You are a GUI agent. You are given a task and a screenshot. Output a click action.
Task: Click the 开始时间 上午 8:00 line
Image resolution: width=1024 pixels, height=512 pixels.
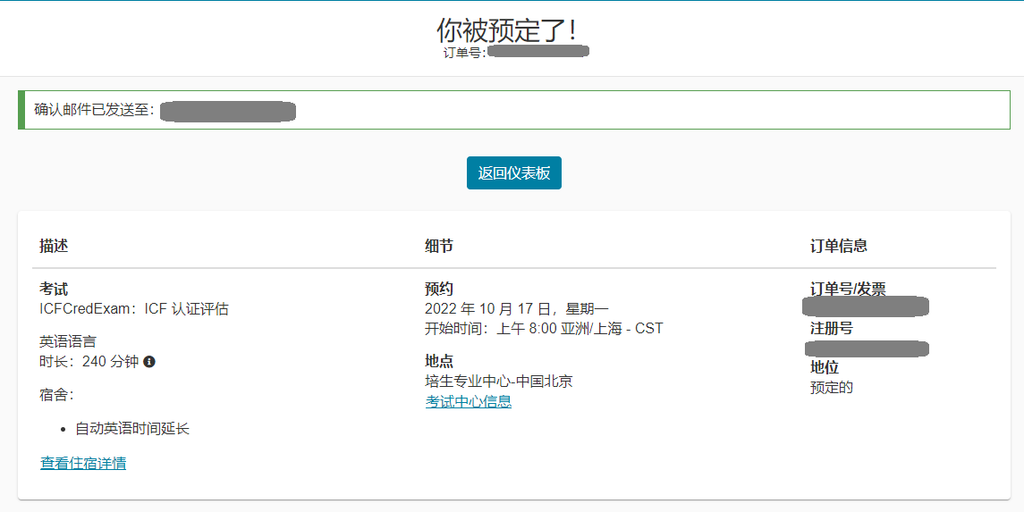pyautogui.click(x=544, y=329)
